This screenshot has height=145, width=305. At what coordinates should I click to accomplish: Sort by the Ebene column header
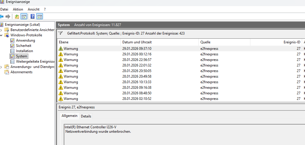pos(89,42)
